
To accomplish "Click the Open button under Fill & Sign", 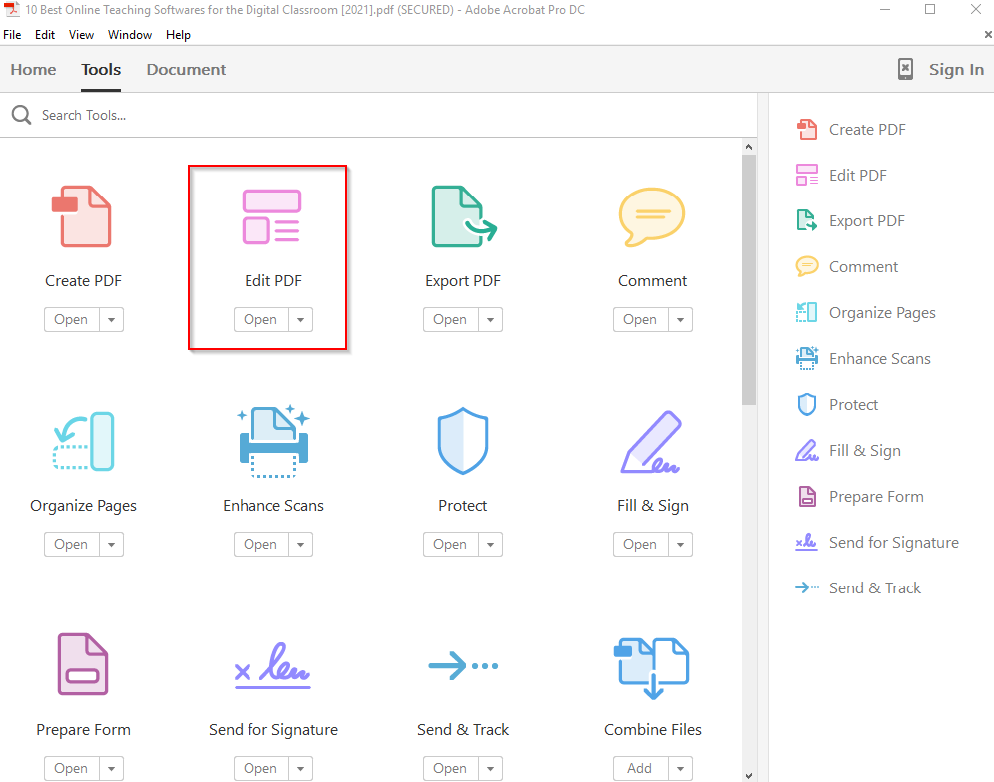I will pyautogui.click(x=640, y=545).
